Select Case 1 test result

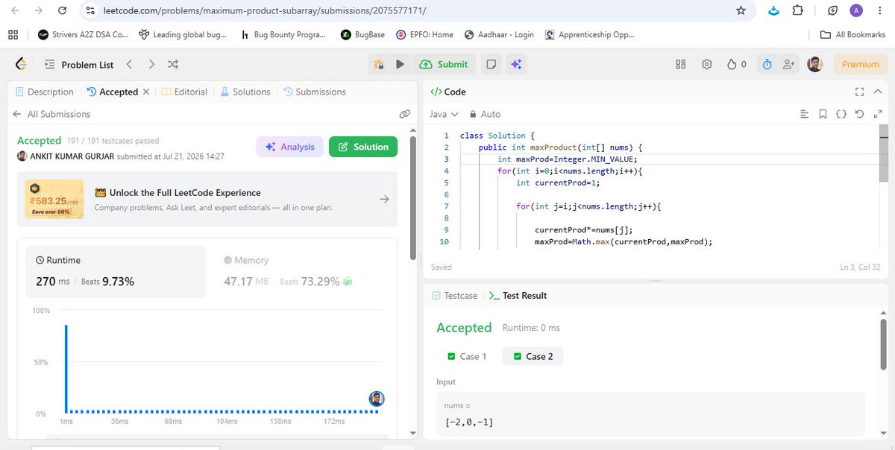(468, 356)
